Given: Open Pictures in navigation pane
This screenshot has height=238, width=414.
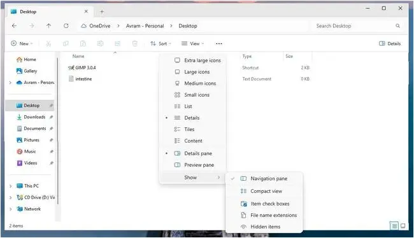Looking at the screenshot, I should click(x=31, y=140).
